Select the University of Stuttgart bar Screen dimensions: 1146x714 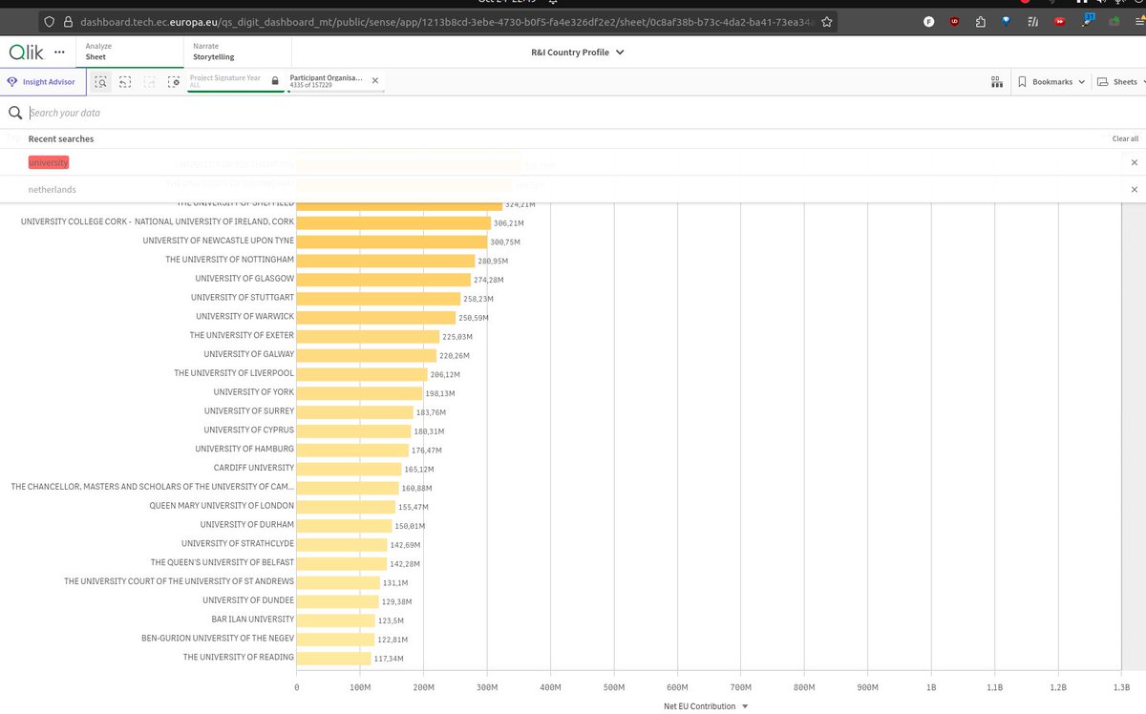coord(379,298)
